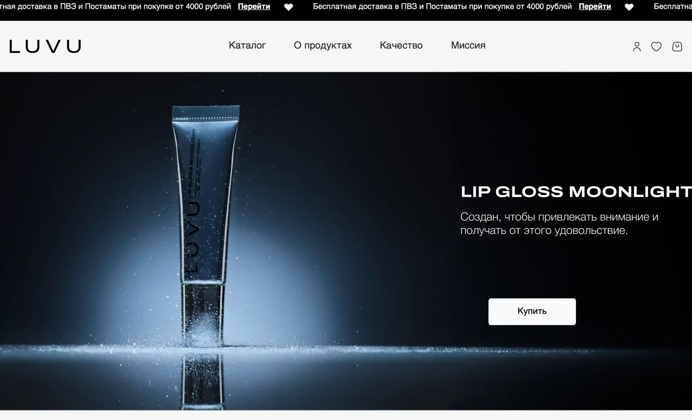
Task: Click the LIP GLOSS MOONLIGHT heading
Action: pyautogui.click(x=576, y=192)
